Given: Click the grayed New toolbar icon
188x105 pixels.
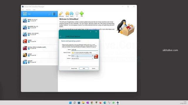Looking at the screenshot, I should (x=77, y=14).
